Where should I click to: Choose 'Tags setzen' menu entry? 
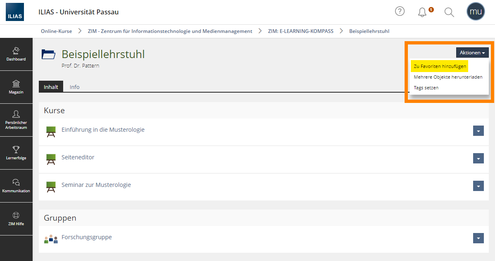coord(426,88)
